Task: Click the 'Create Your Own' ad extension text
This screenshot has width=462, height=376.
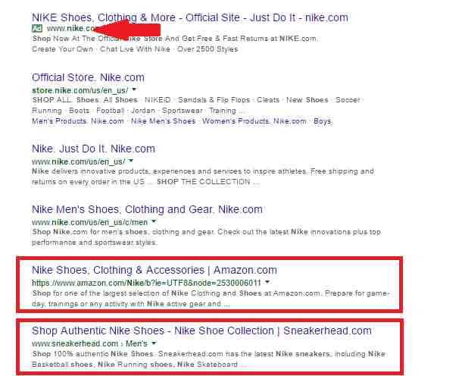Action: [x=62, y=49]
